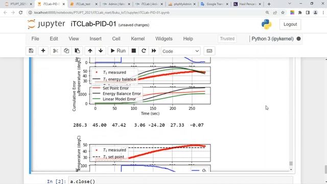Switch to the iTCLab Arduino browser tab
327x184 pixels.
point(149,4)
